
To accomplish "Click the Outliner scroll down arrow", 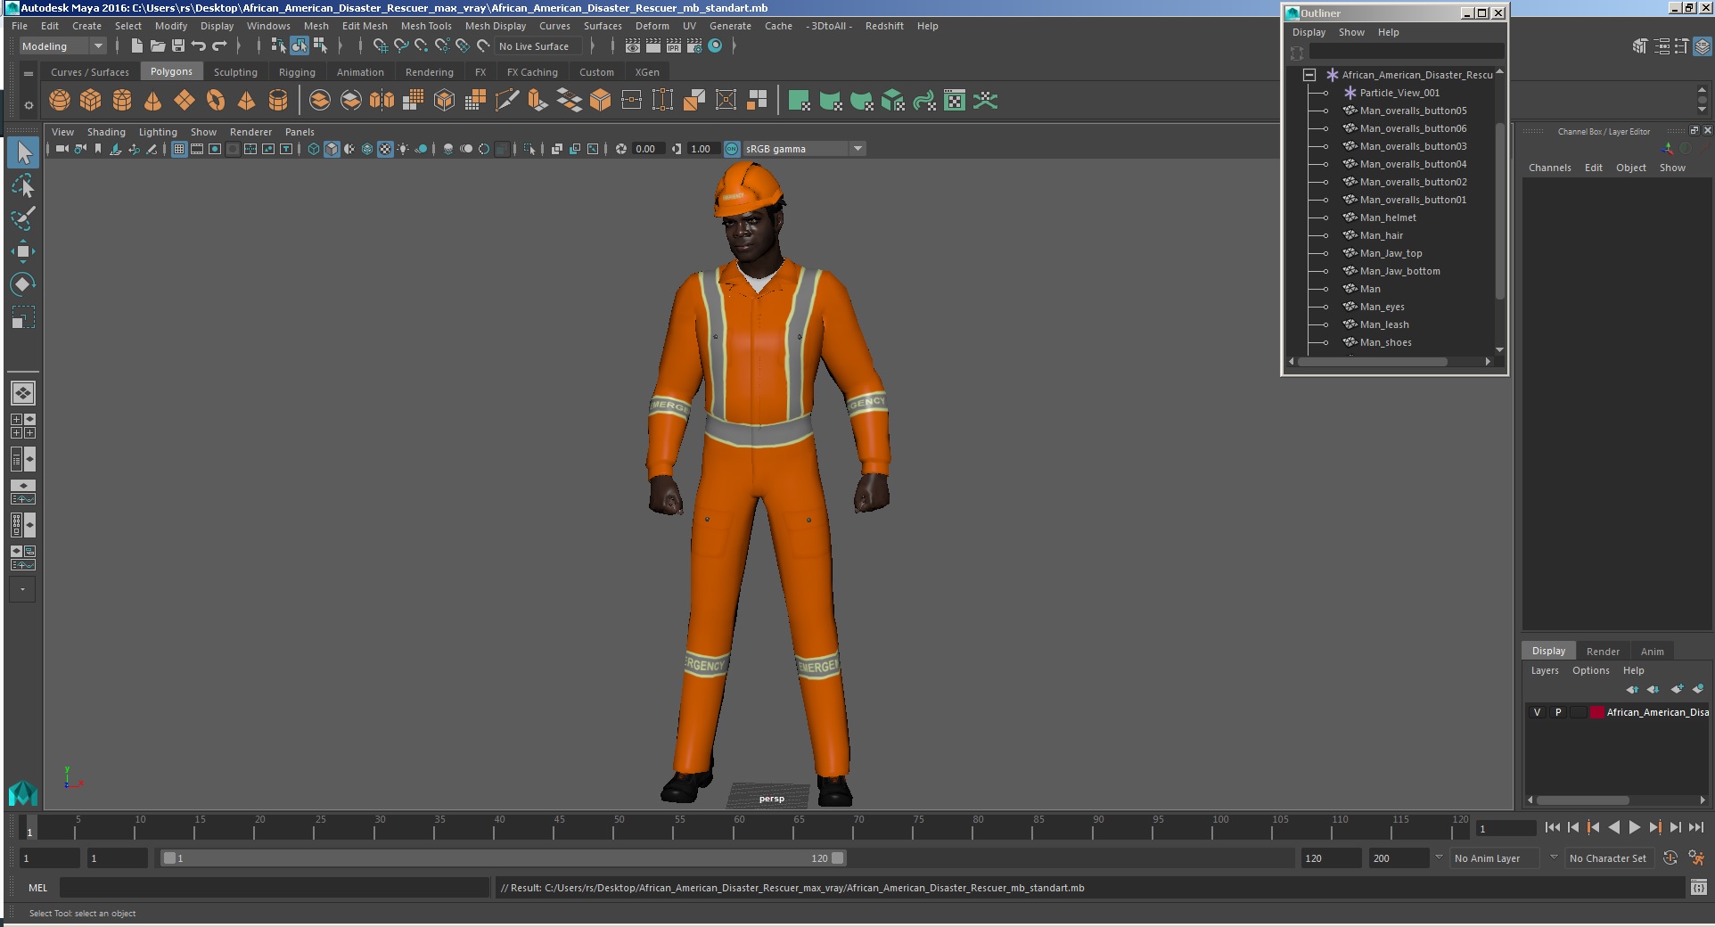I will (1499, 349).
